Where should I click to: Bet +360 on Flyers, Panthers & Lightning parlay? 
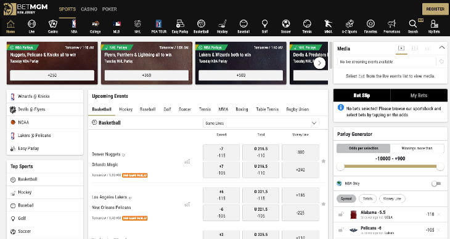coord(146,75)
